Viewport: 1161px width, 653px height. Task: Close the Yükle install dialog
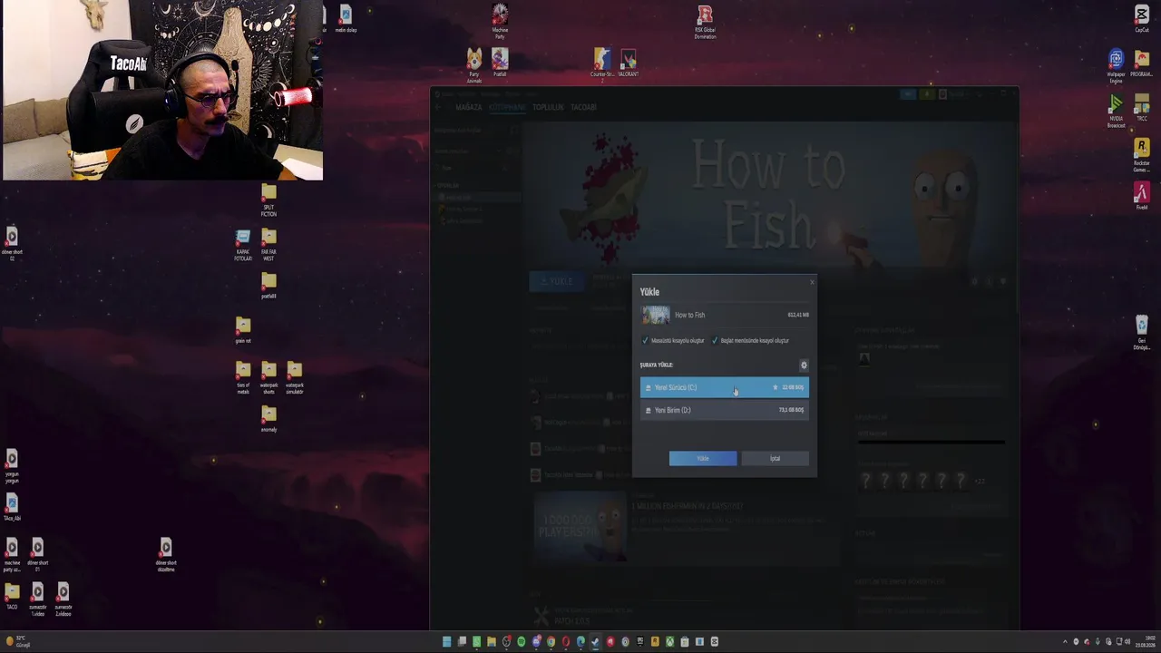811,282
